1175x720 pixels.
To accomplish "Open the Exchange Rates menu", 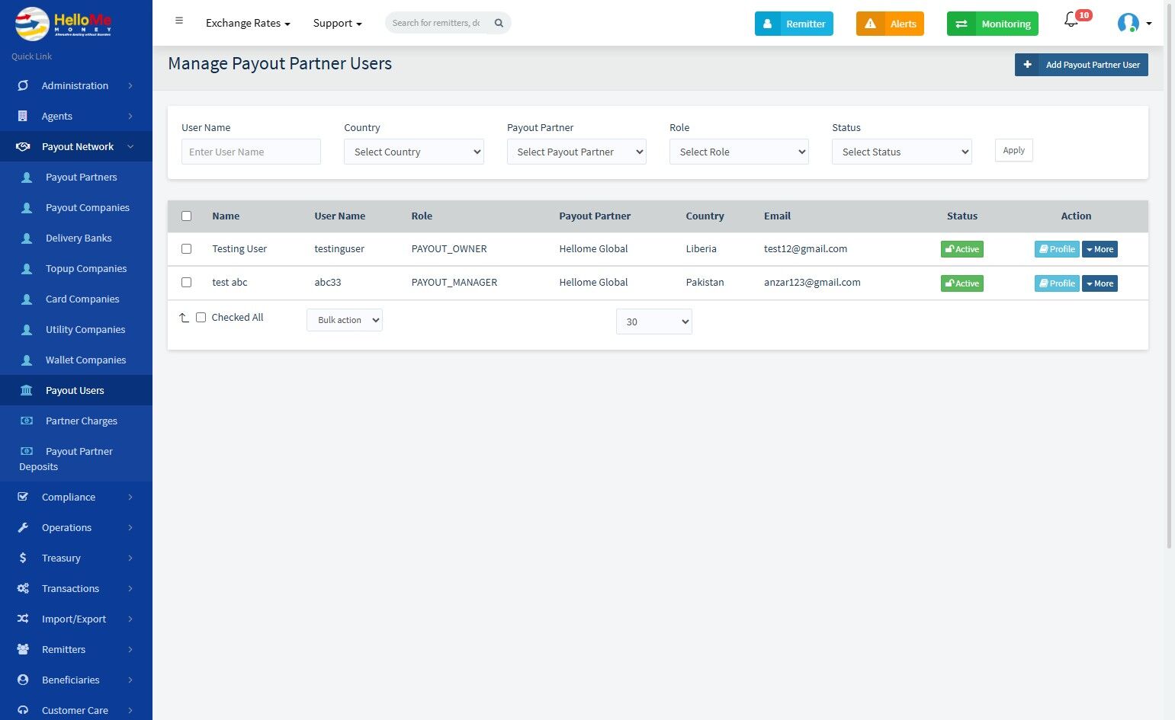I will (x=248, y=24).
